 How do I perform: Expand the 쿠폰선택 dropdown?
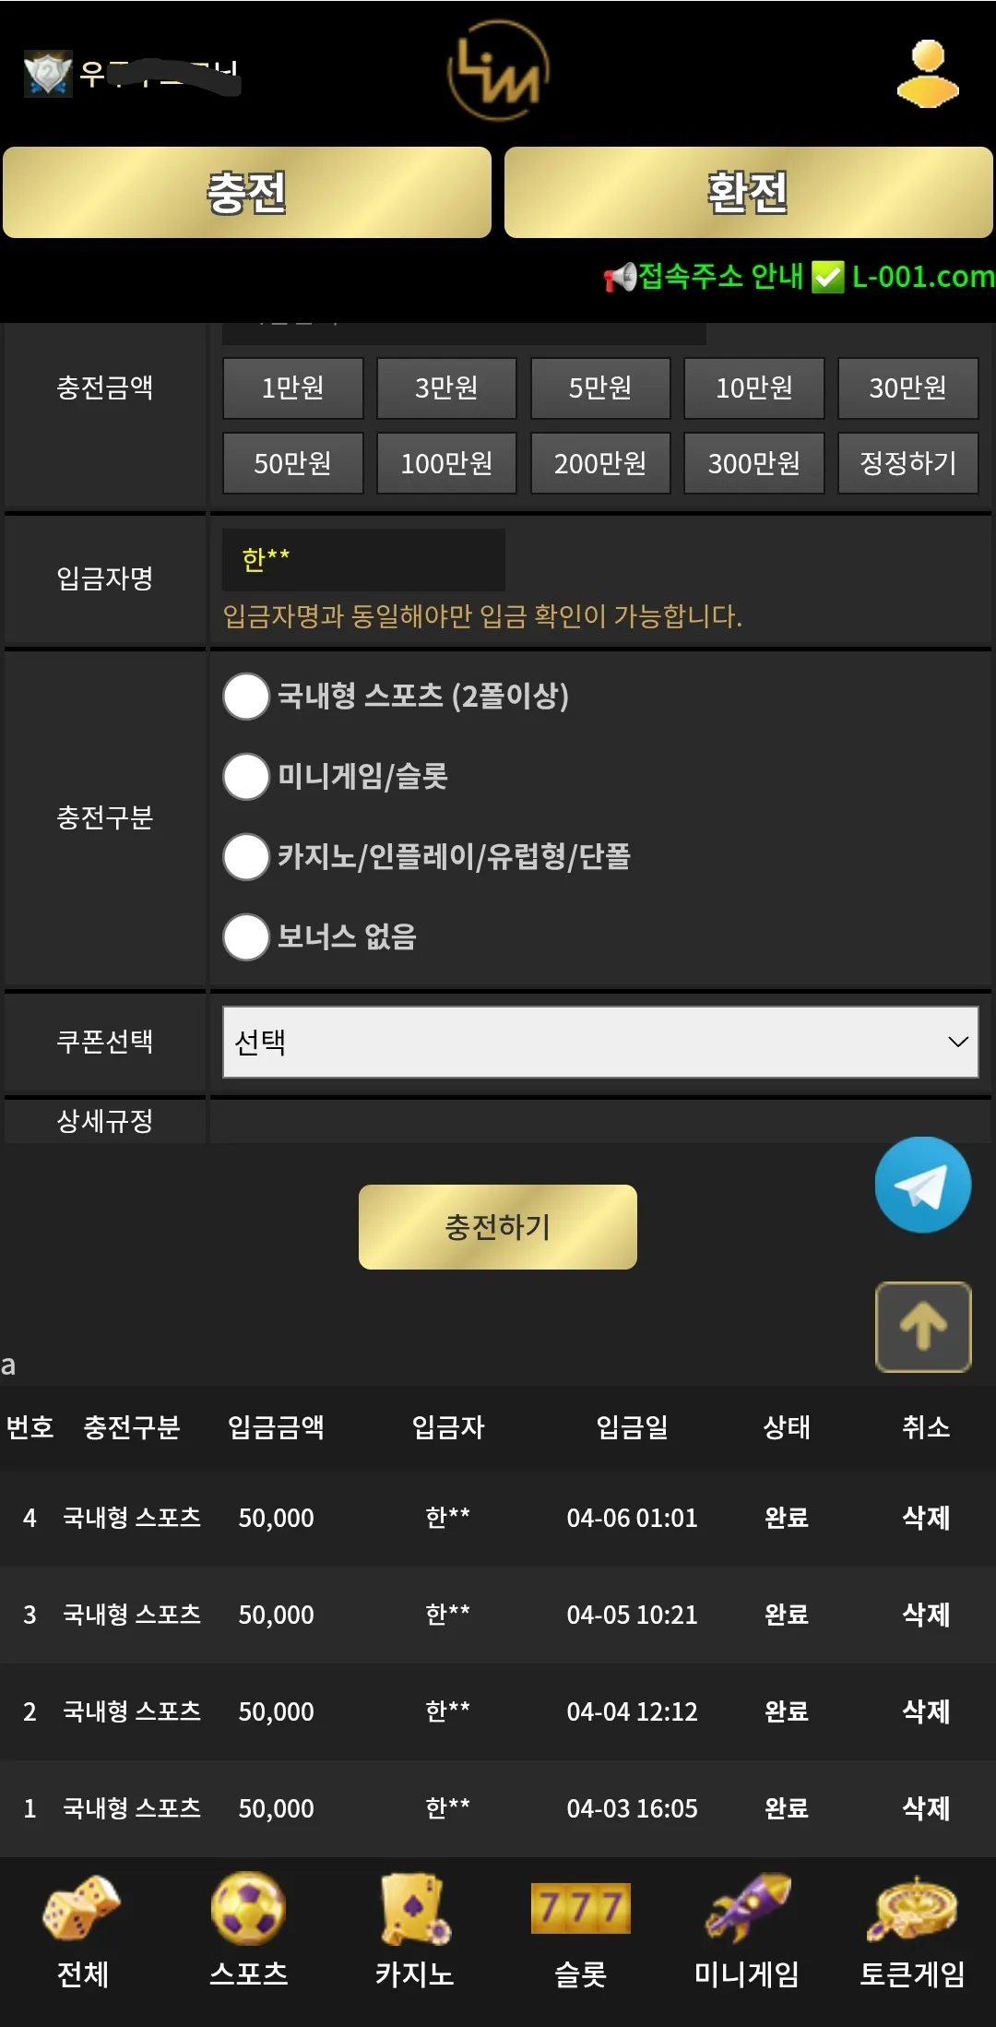600,1042
